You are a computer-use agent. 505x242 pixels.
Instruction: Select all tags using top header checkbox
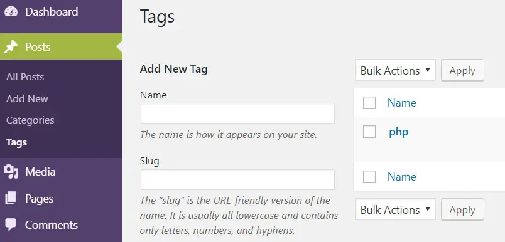369,103
